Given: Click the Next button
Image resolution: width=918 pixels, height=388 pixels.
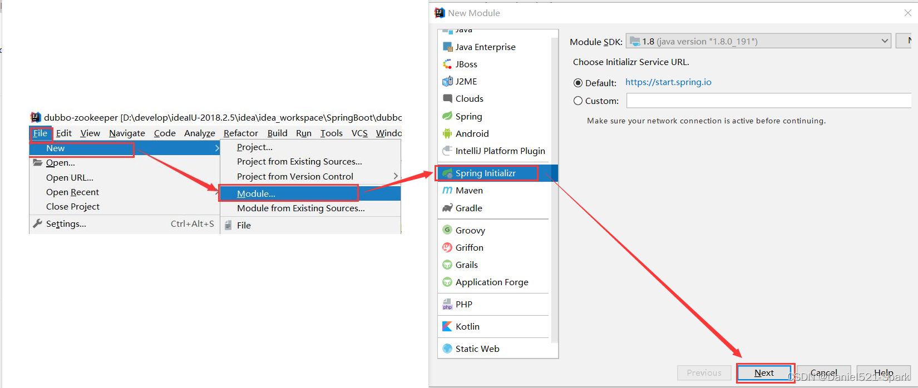Looking at the screenshot, I should coord(764,373).
